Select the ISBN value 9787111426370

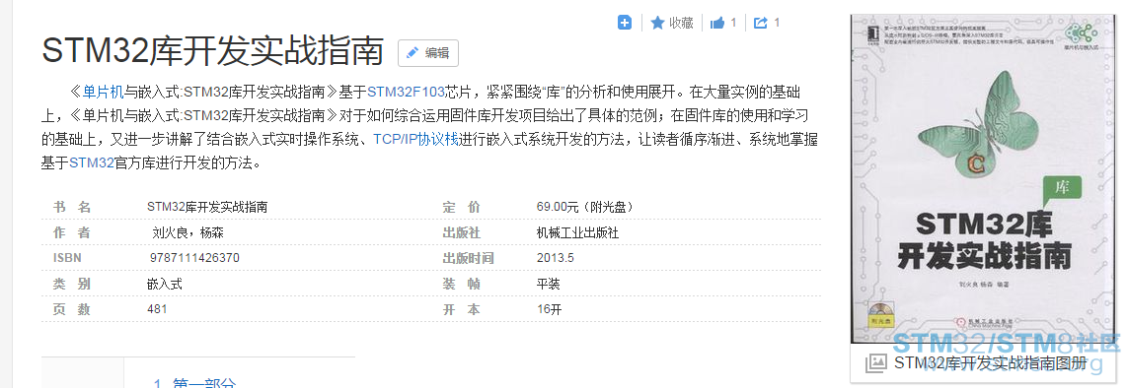point(194,258)
